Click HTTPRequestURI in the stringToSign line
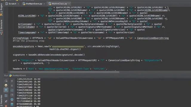191x107 pixels. [x=115, y=38]
